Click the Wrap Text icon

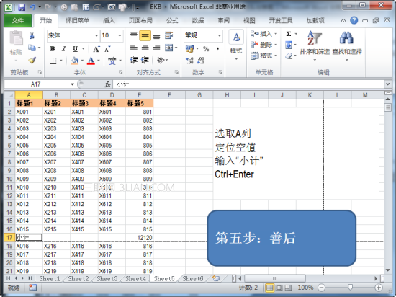click(168, 35)
